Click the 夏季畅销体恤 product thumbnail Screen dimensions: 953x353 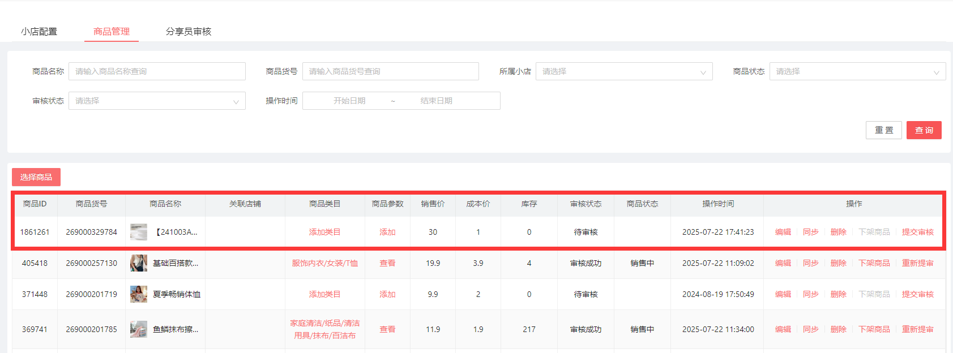click(139, 294)
